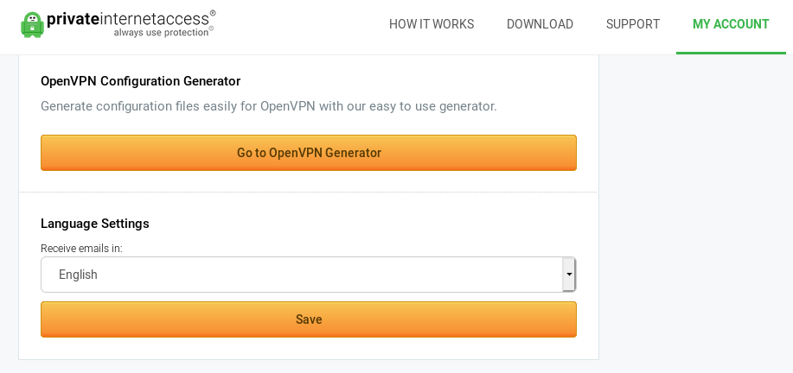This screenshot has height=373, width=793.
Task: Click the Generate configuration files description text
Action: (268, 106)
